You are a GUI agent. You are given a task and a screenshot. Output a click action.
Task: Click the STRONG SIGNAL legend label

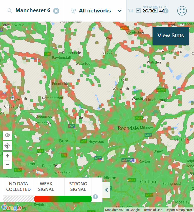78,187
